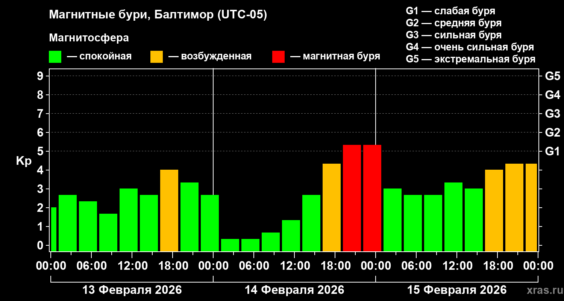Click the 12:00 time label for 13 February
The image size is (564, 301).
coord(132,266)
